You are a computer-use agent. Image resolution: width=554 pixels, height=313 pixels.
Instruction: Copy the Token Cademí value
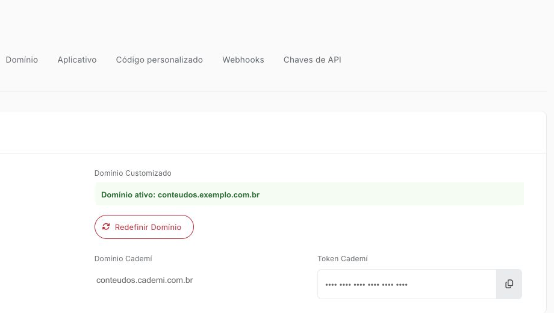point(509,284)
